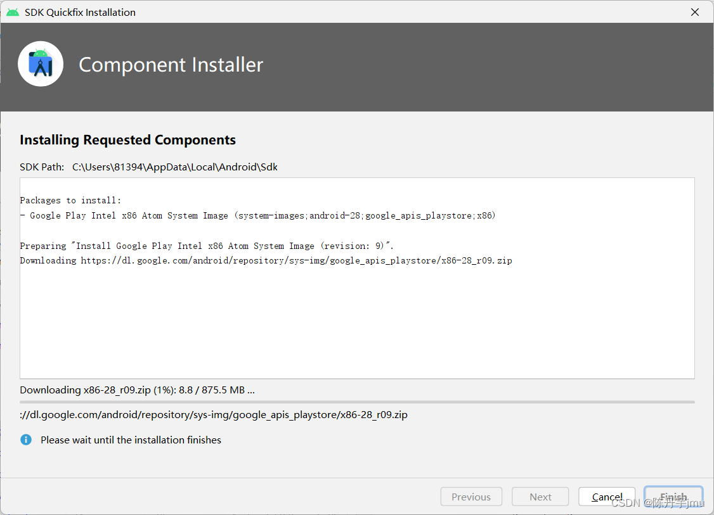The image size is (714, 515).
Task: Click the Finish button
Action: click(x=673, y=497)
